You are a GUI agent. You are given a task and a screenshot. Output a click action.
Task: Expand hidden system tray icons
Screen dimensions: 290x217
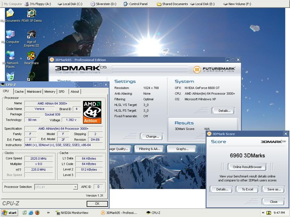click(263, 213)
